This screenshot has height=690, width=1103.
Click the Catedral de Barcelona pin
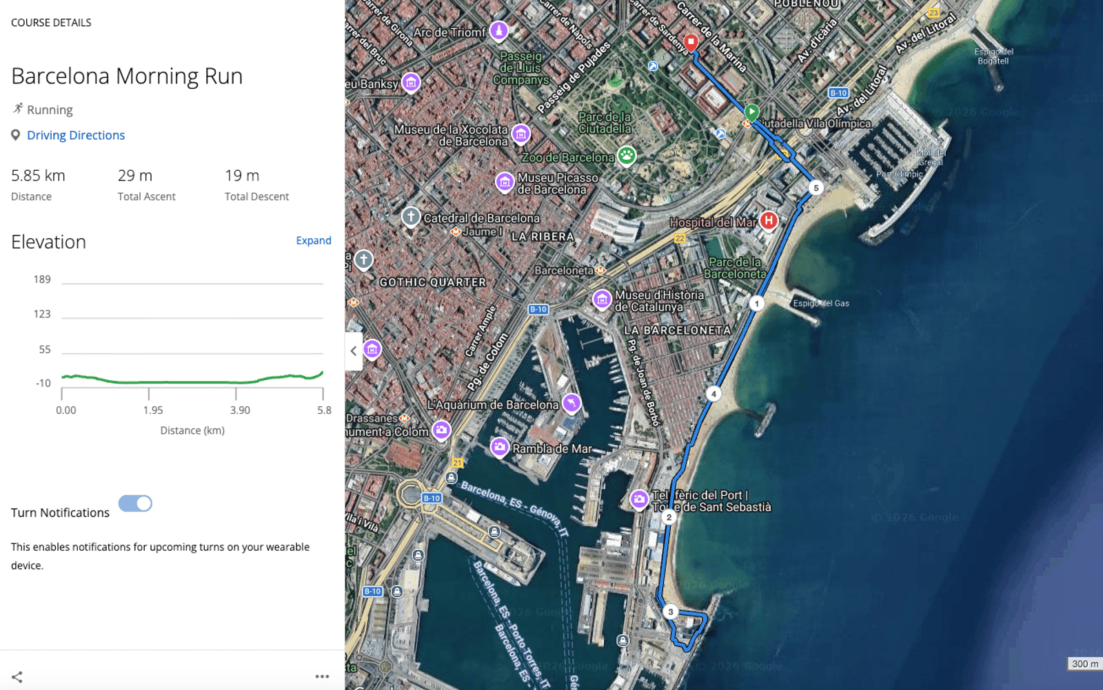[x=411, y=217]
